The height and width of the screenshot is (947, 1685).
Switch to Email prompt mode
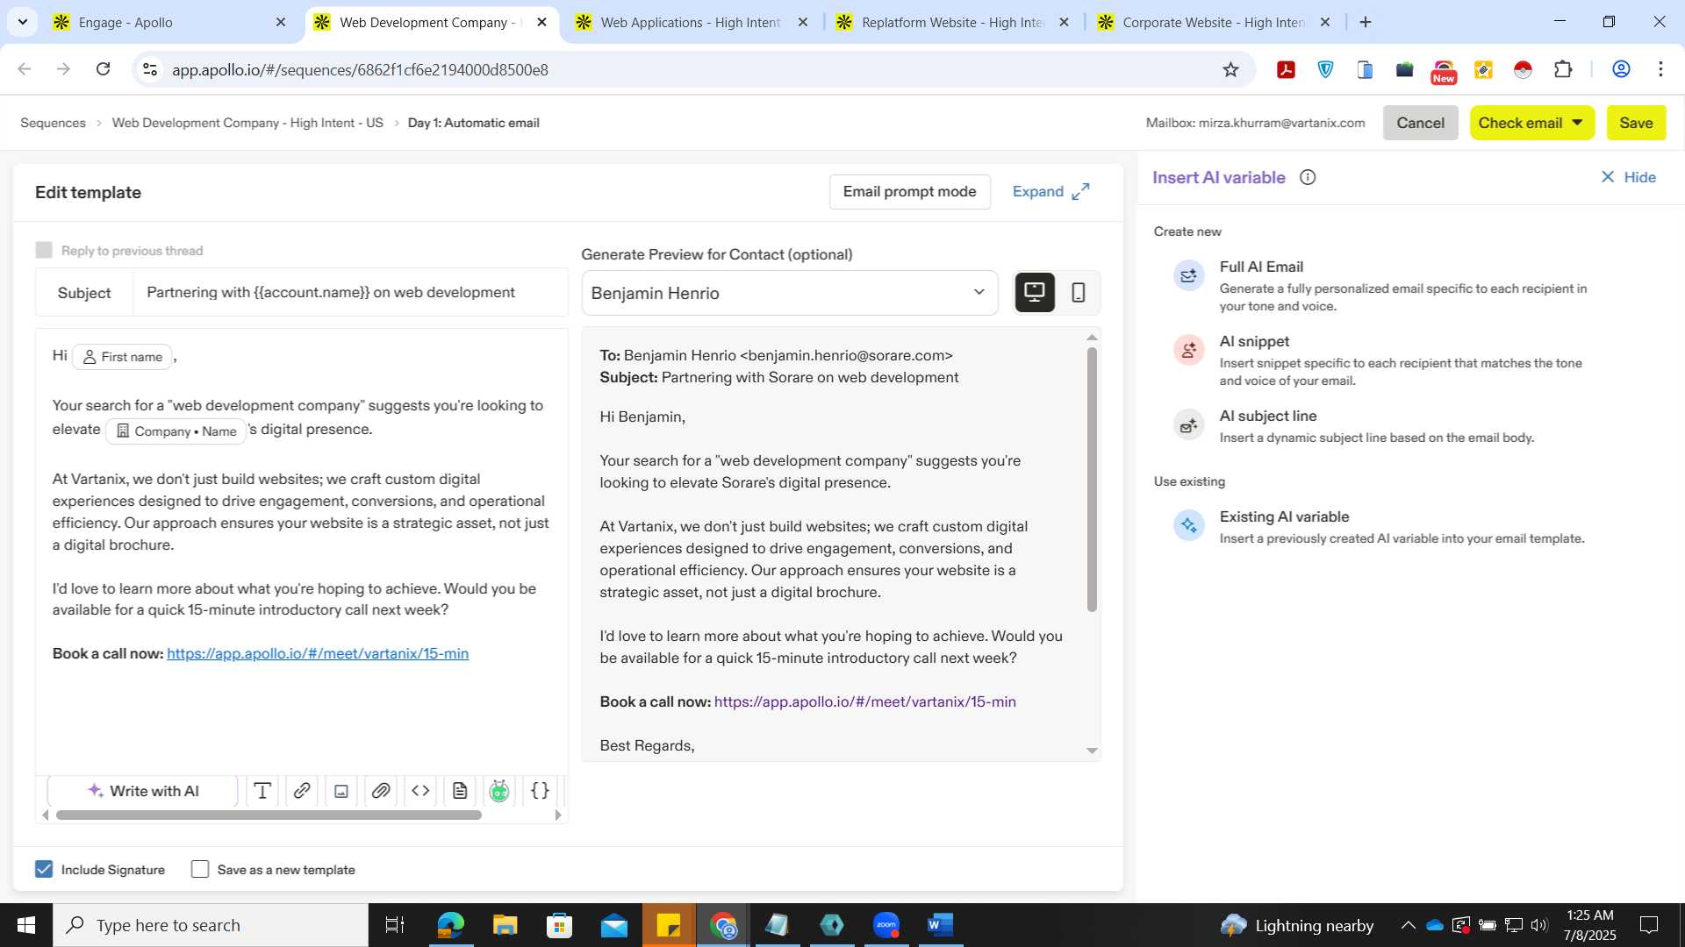[909, 192]
